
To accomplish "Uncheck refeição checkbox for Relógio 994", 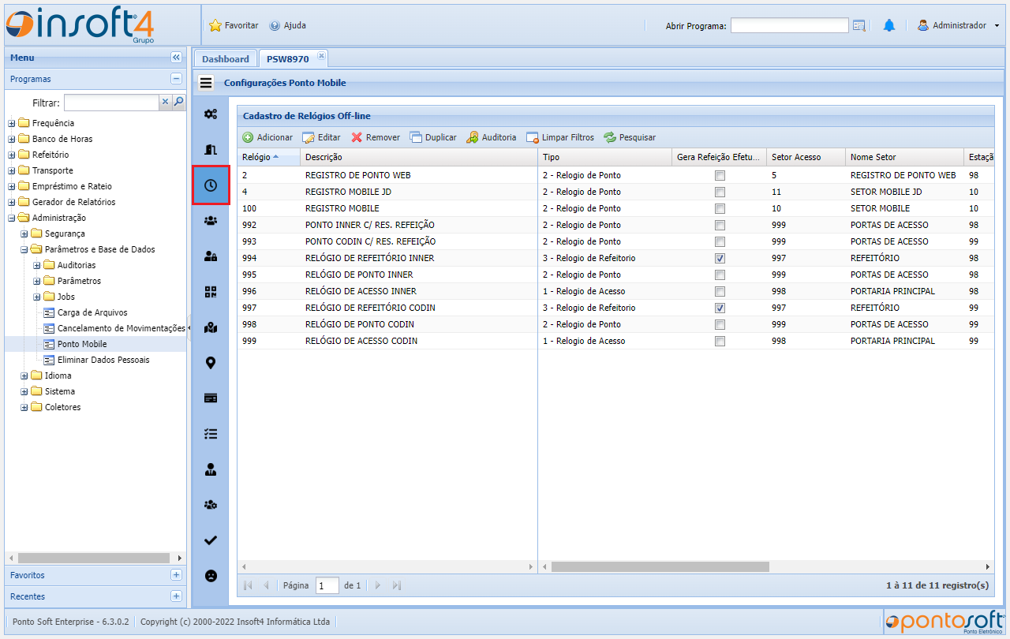I will (x=720, y=258).
